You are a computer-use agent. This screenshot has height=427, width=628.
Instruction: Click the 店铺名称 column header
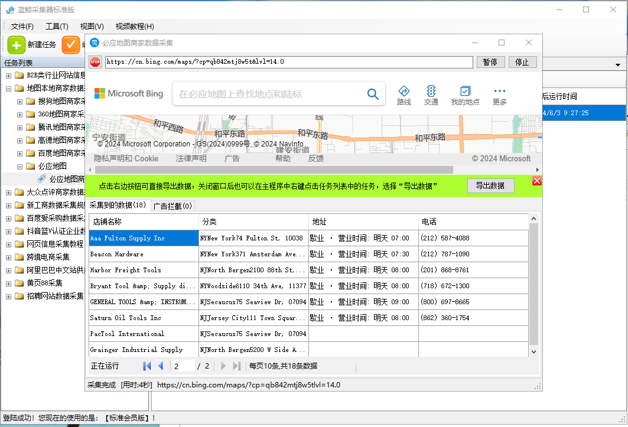[x=144, y=221]
